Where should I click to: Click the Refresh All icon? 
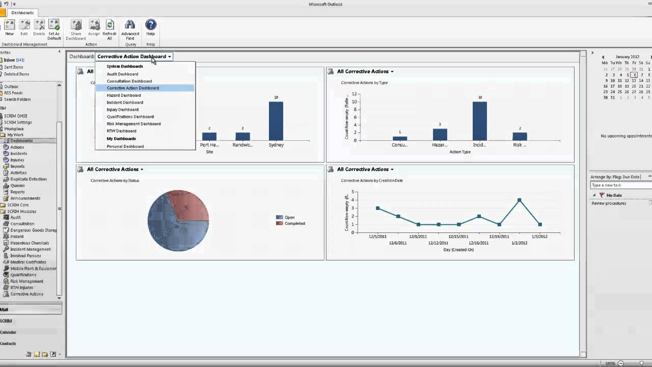click(x=110, y=25)
